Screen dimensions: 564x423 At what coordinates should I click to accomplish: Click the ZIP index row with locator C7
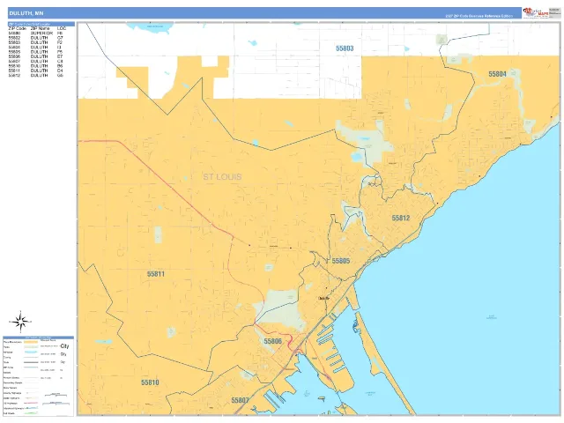point(36,38)
